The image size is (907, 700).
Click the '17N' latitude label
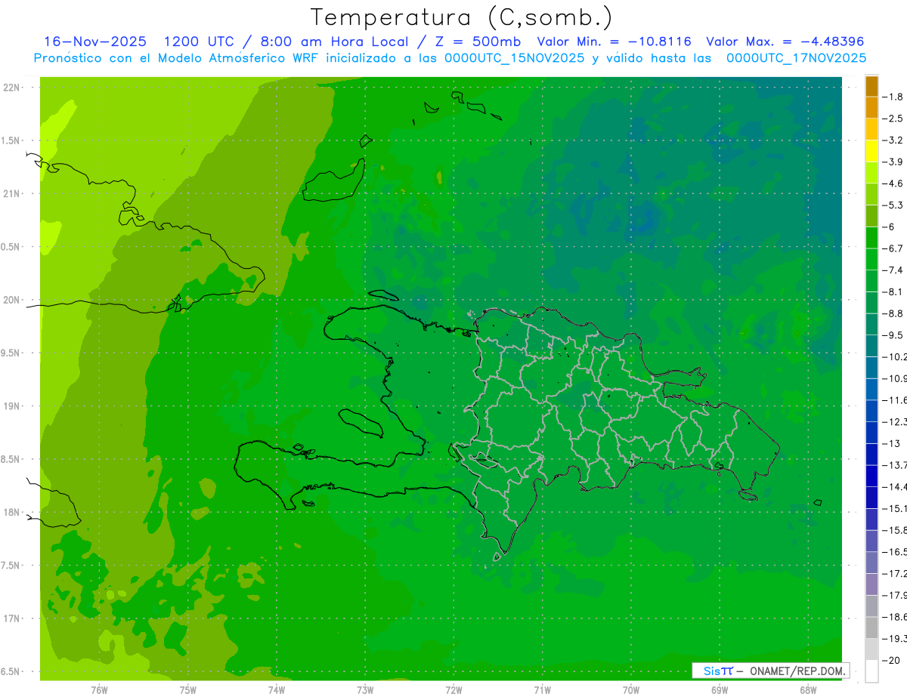(11, 618)
